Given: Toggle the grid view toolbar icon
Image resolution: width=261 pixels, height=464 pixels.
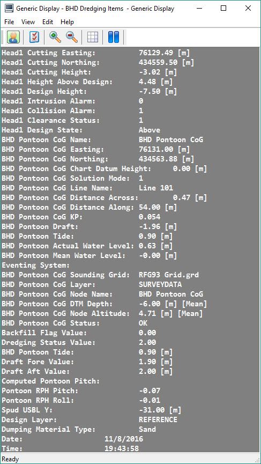Looking at the screenshot, I should pyautogui.click(x=93, y=38).
